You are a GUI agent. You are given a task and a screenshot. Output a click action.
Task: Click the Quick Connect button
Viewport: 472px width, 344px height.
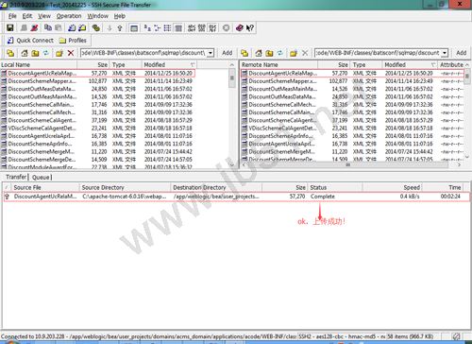click(x=30, y=41)
